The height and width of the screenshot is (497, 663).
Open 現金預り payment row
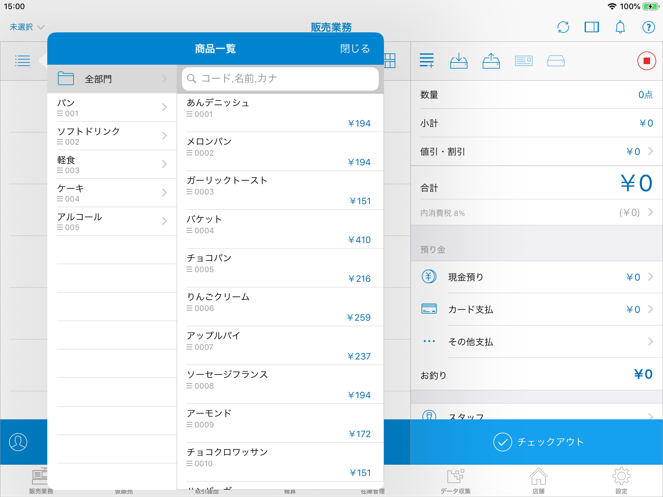pyautogui.click(x=537, y=277)
